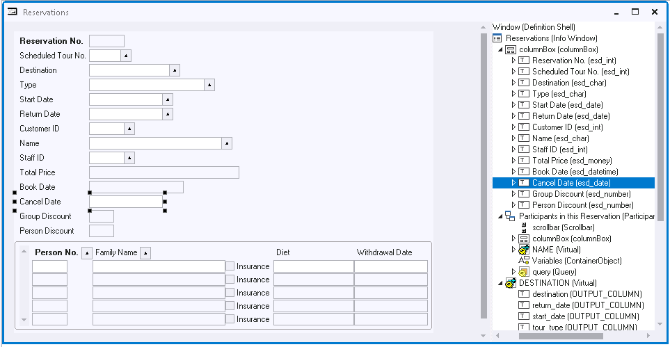Collapse the DESTINATION (Virtual) tree node
Viewport: 670px width, 347px height.
(x=500, y=283)
